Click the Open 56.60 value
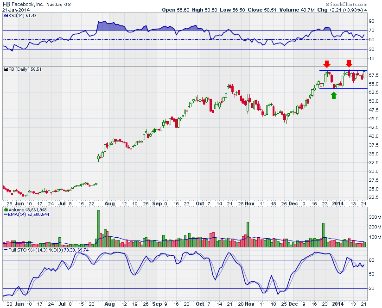The image size is (382, 308). pyautogui.click(x=176, y=10)
